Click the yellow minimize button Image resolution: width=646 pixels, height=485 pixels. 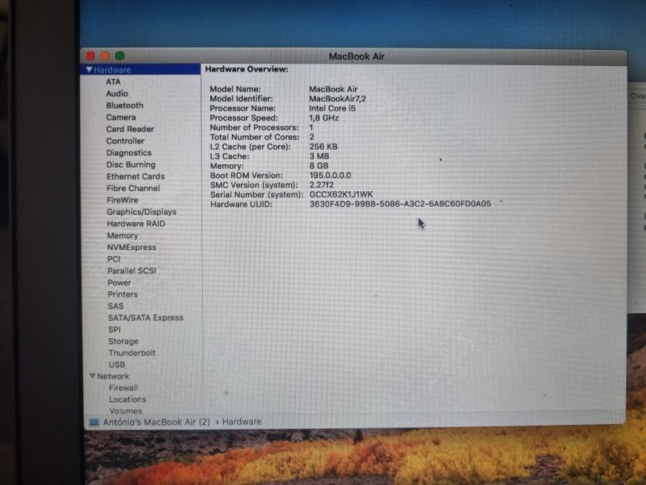[105, 56]
